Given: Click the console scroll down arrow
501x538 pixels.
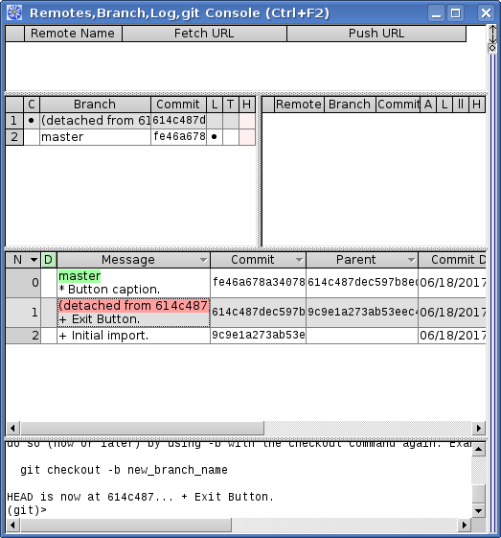Looking at the screenshot, I should [x=478, y=511].
